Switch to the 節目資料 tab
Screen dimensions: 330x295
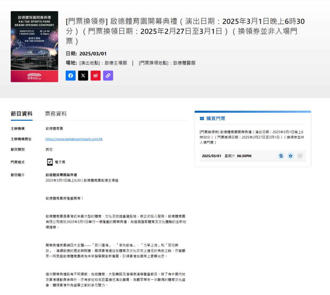[x=22, y=114]
